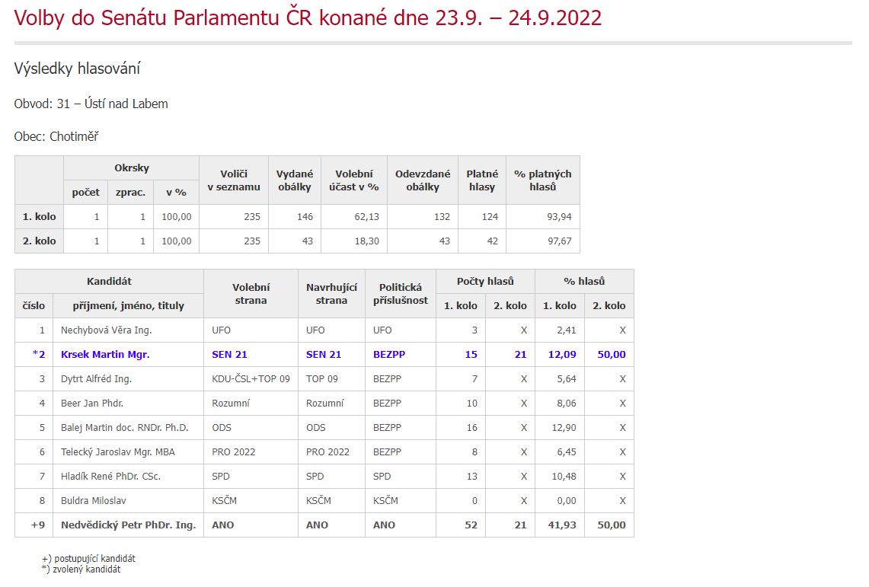The height and width of the screenshot is (587, 869).
Task: Select the 'KDU-ČSL+TOP 09' party cell
Action: pos(251,378)
